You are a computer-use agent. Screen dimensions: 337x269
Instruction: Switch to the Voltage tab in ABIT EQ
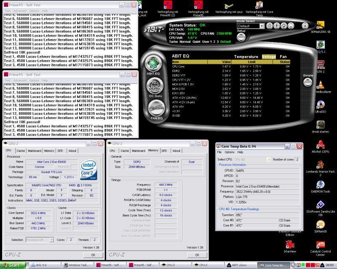click(x=269, y=57)
